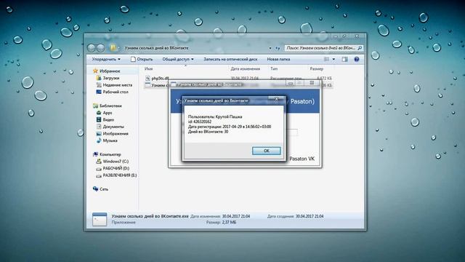Click Дней во ВКонтакте: 30 text
This screenshot has width=465, height=262.
(x=209, y=132)
